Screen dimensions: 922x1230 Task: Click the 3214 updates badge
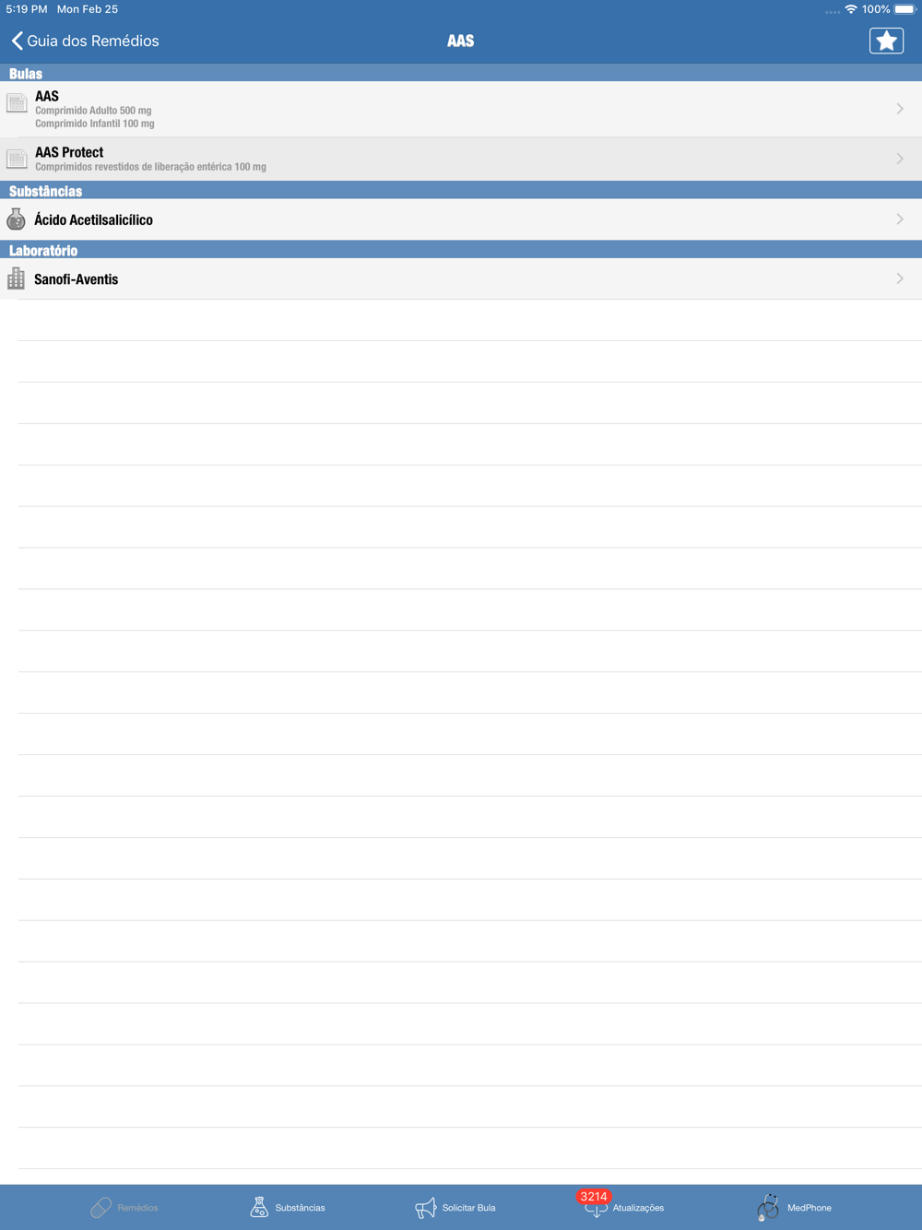594,1196
